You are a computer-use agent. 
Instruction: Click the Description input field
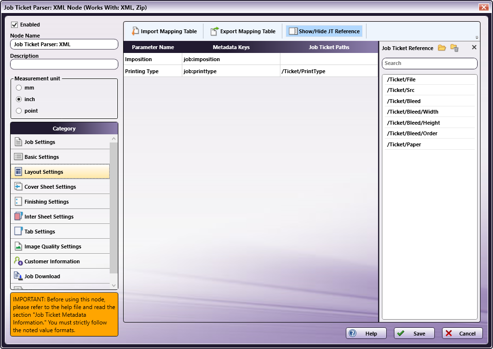coord(64,64)
